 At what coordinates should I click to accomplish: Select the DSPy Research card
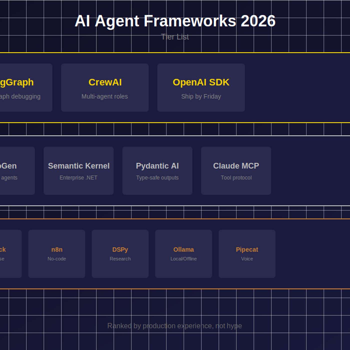point(120,254)
